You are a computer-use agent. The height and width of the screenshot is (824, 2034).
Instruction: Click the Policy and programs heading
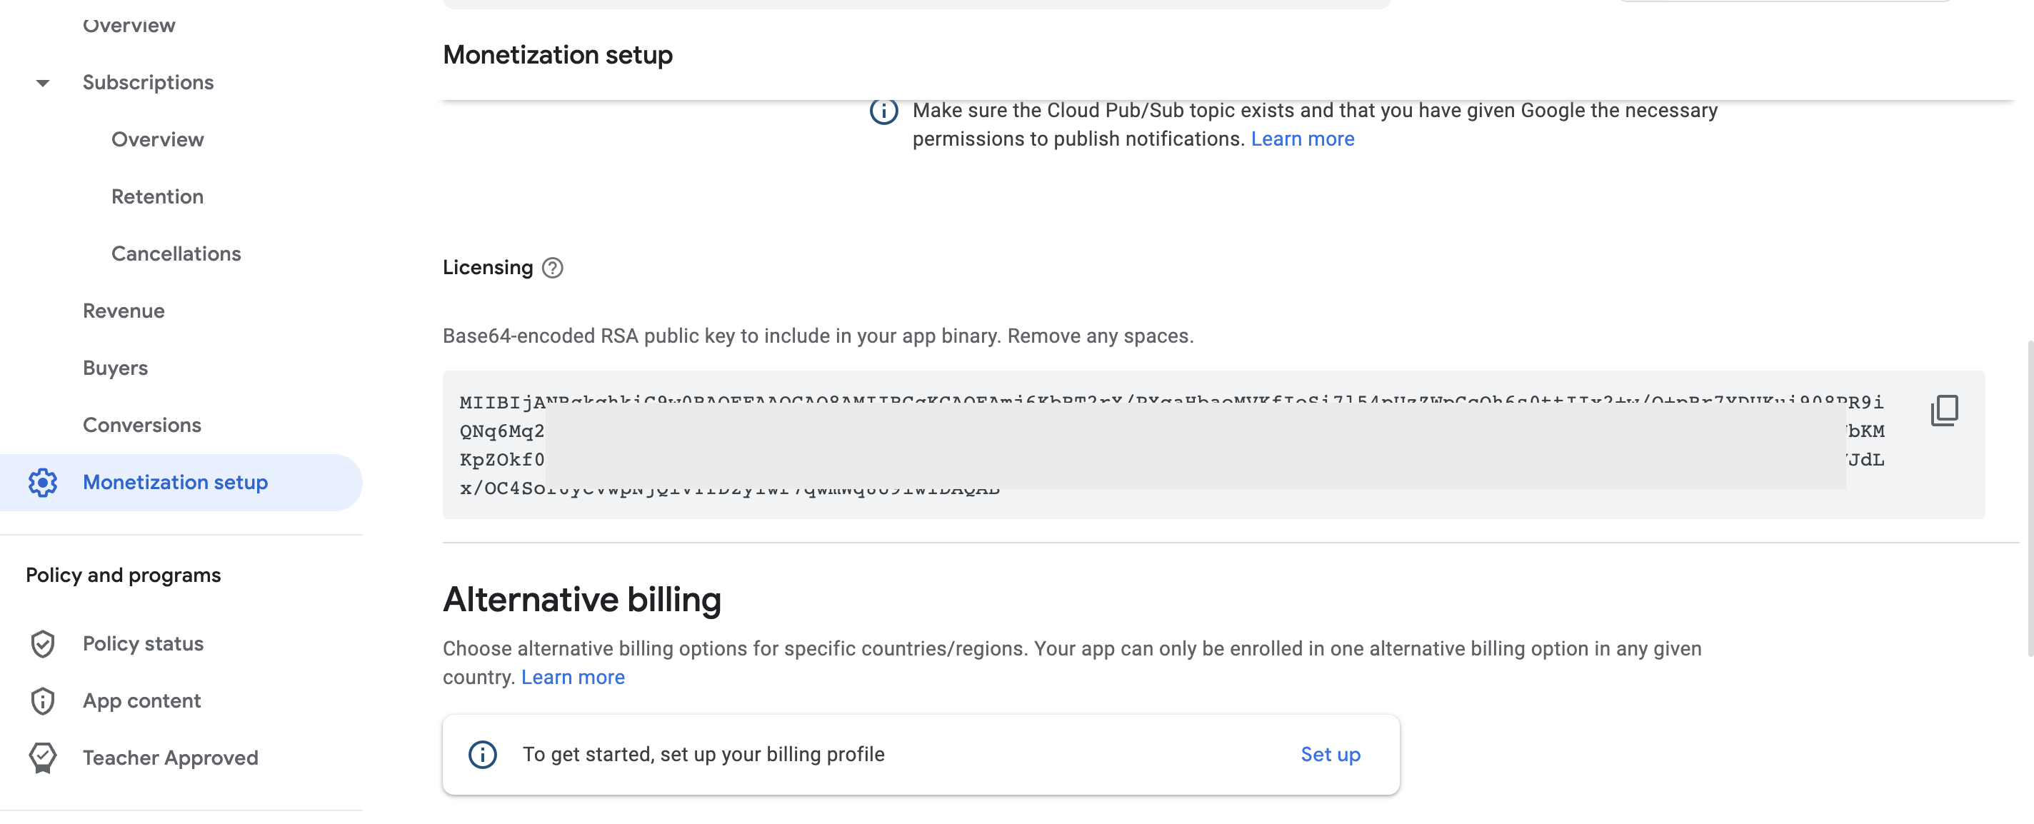(123, 575)
